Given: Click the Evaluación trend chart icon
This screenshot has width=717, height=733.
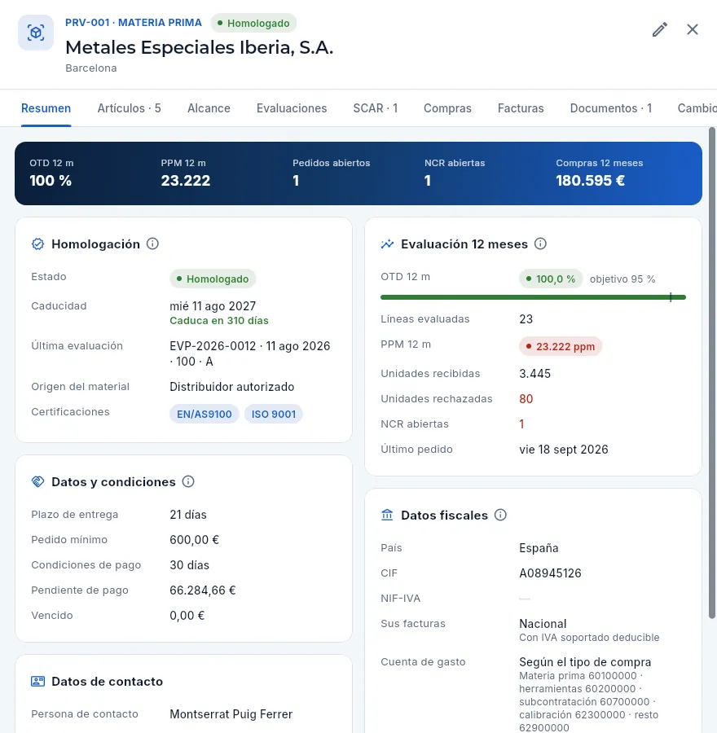Looking at the screenshot, I should [x=387, y=244].
